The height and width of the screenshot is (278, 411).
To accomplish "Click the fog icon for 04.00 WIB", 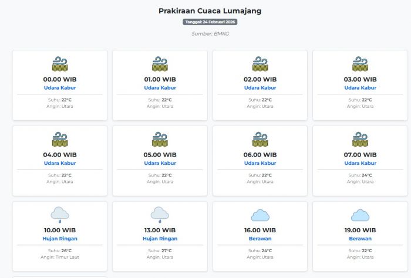I will click(x=60, y=140).
